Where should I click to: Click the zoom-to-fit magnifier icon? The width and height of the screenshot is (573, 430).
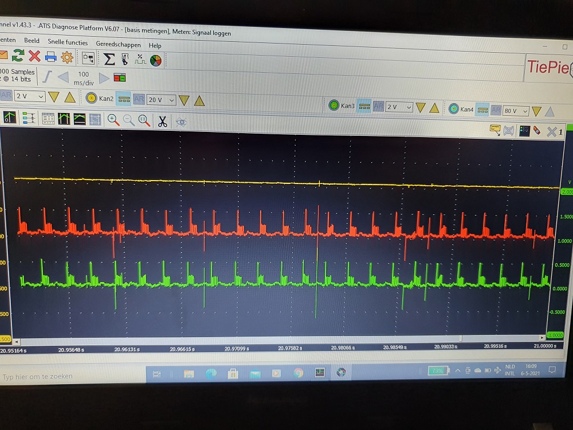144,120
